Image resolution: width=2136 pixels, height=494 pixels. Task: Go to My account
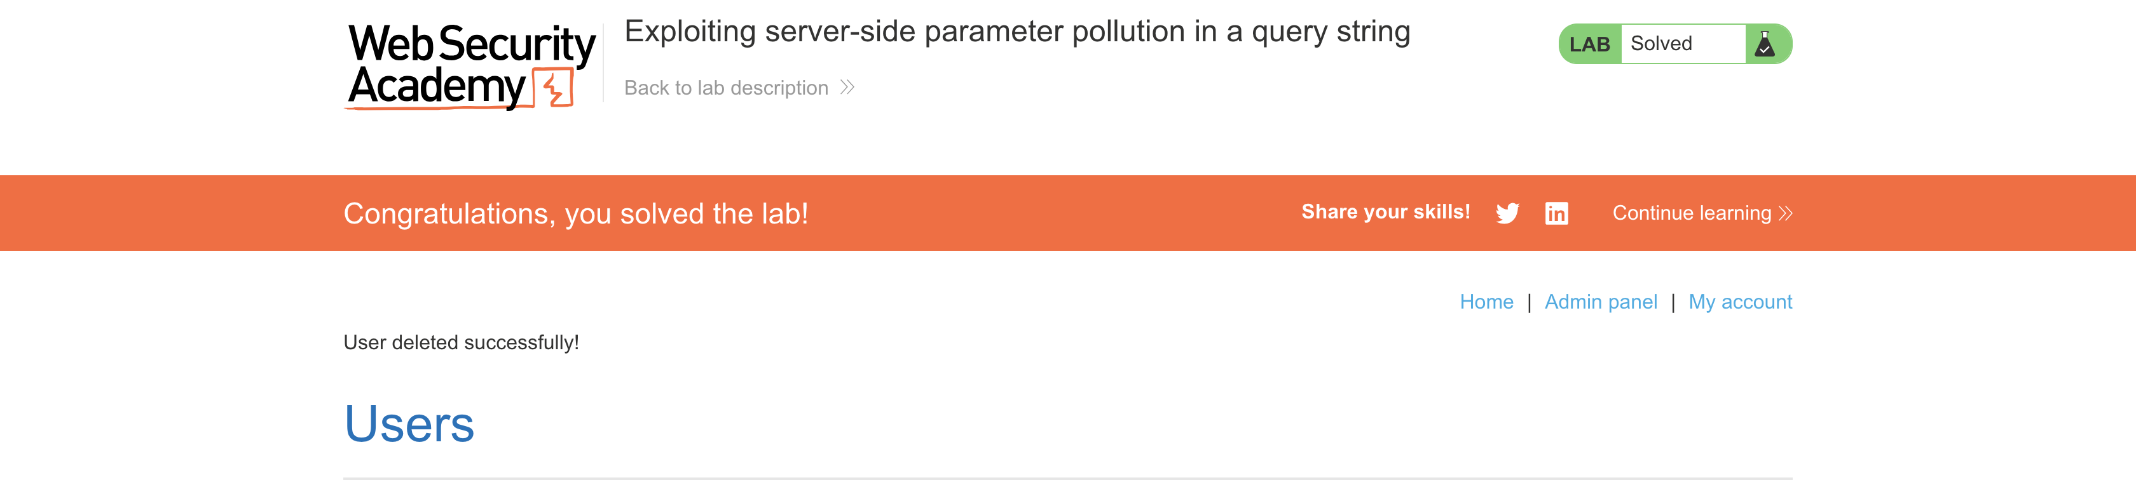coord(1740,302)
